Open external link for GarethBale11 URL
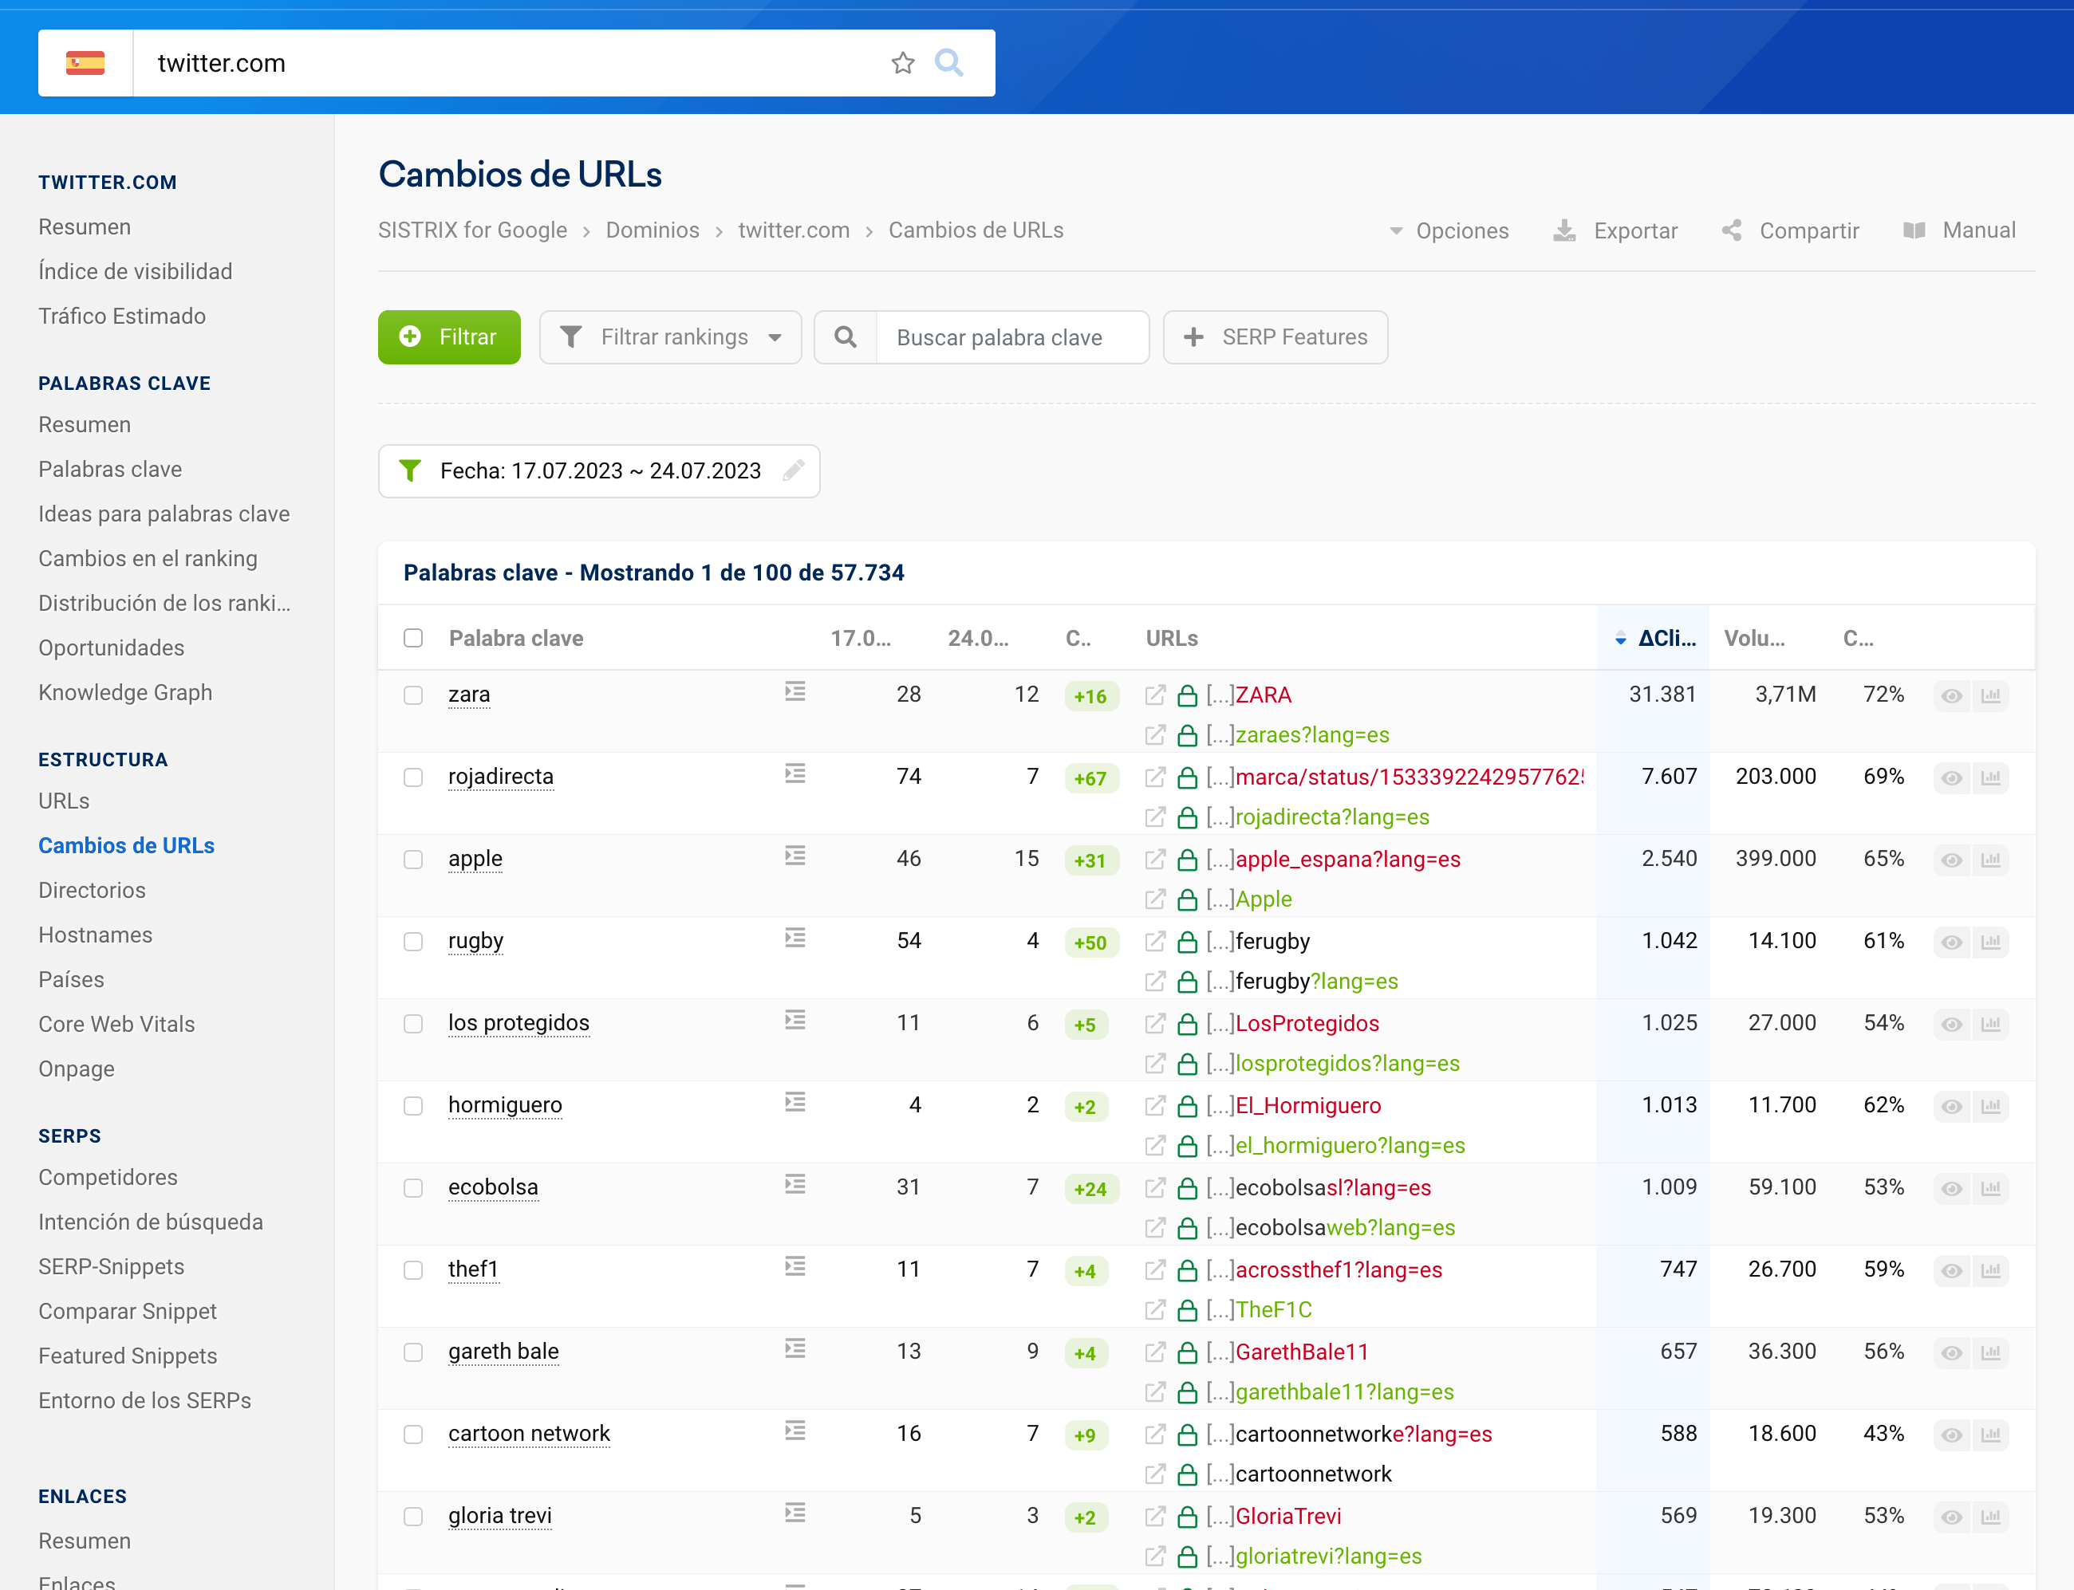This screenshot has width=2074, height=1590. click(1155, 1353)
